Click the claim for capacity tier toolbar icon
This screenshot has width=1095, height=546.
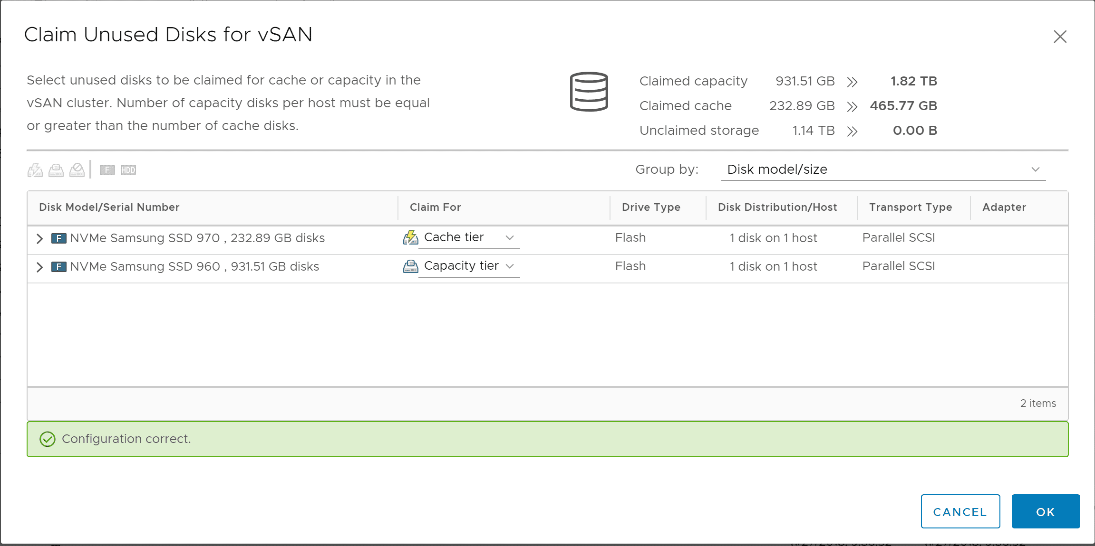pos(56,170)
